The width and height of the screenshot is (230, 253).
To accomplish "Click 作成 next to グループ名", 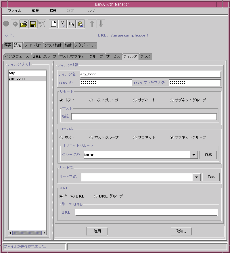I will (x=208, y=155).
